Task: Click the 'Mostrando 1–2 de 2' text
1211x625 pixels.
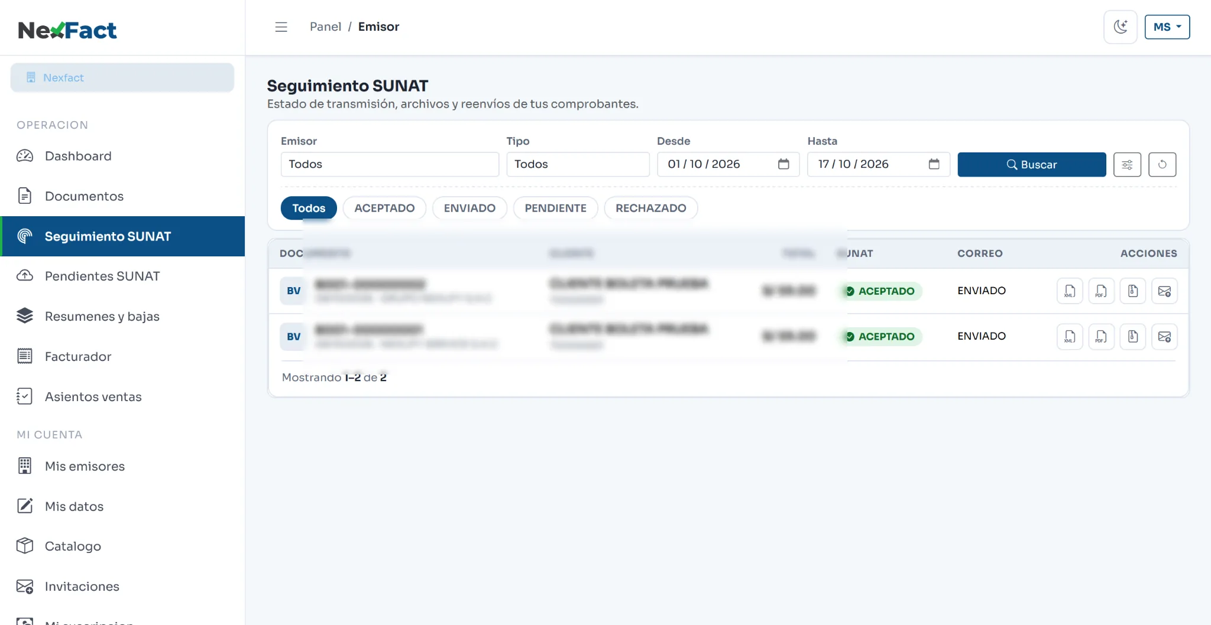Action: [334, 377]
